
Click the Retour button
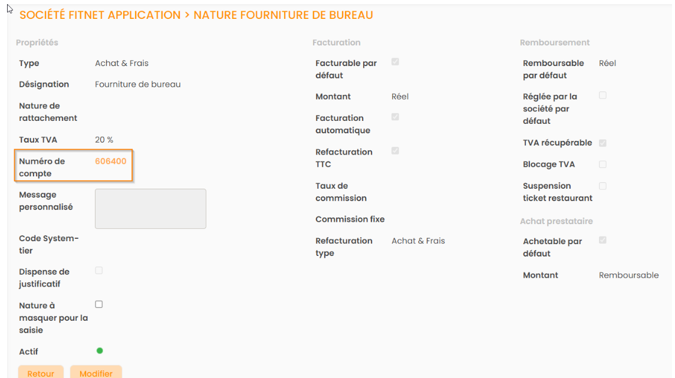point(41,373)
